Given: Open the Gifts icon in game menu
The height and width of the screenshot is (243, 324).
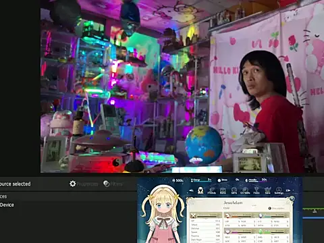Looking at the screenshot, I should tap(234, 191).
